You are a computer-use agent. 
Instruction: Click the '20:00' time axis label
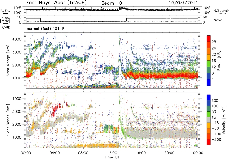pyautogui.click(x=169, y=153)
